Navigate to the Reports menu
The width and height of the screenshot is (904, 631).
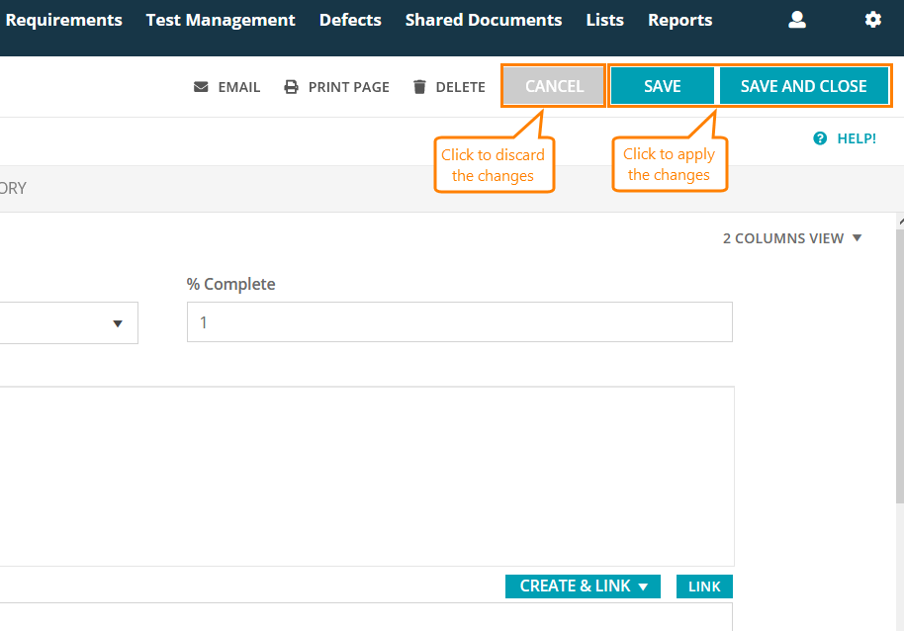[x=680, y=20]
